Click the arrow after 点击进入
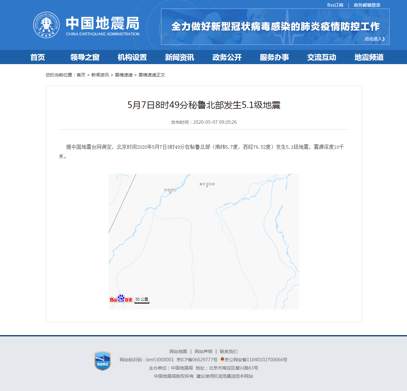 [x=383, y=39]
